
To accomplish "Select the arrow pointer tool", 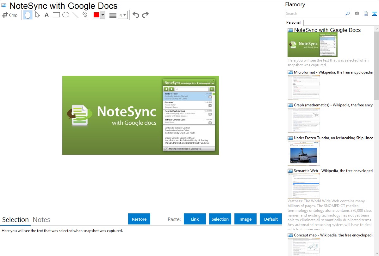I will coord(37,15).
